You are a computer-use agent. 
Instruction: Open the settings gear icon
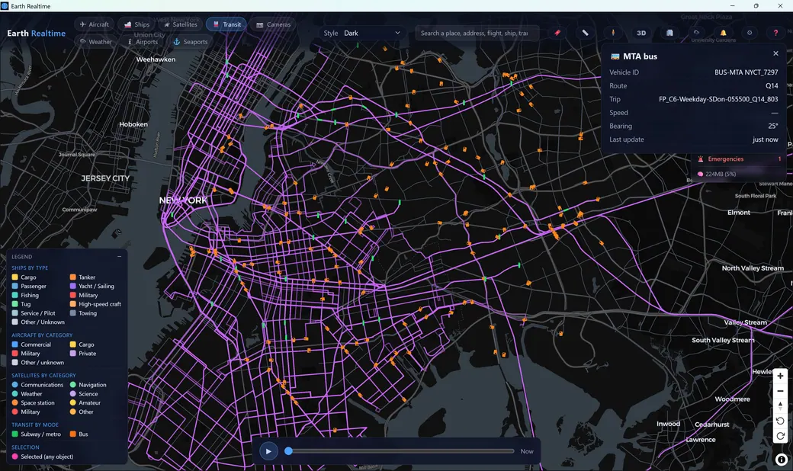[750, 33]
